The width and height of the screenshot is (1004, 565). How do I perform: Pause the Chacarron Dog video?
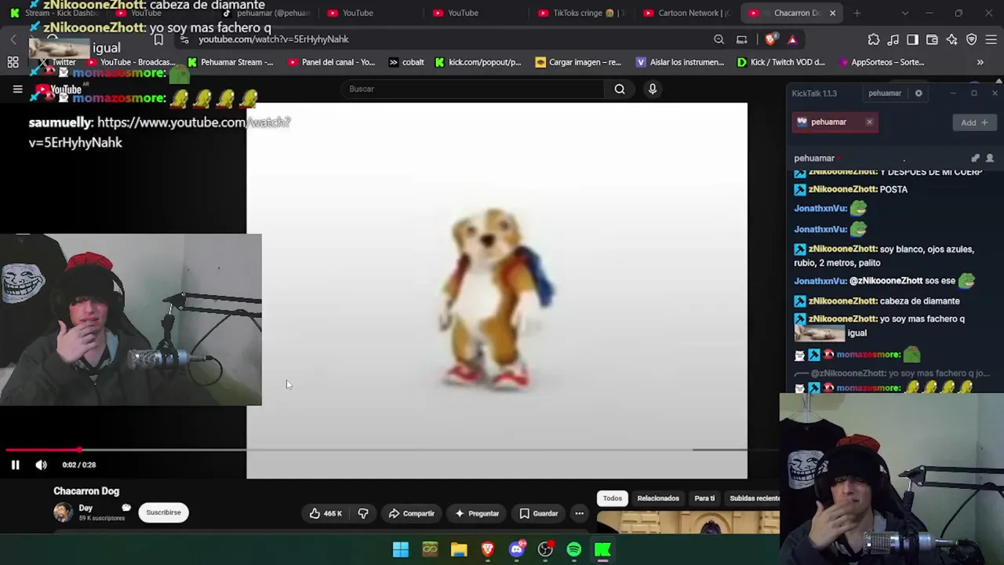pos(15,465)
